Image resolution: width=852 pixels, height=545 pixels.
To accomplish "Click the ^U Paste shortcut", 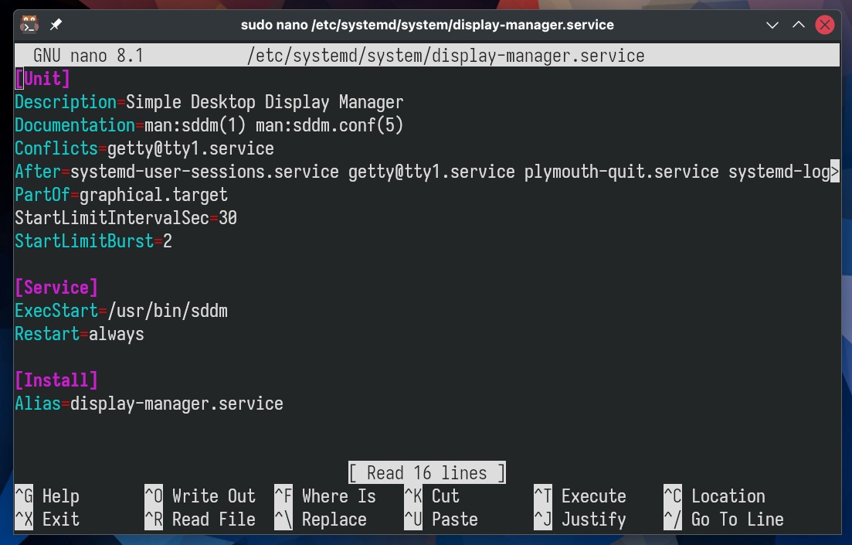I will pos(441,519).
